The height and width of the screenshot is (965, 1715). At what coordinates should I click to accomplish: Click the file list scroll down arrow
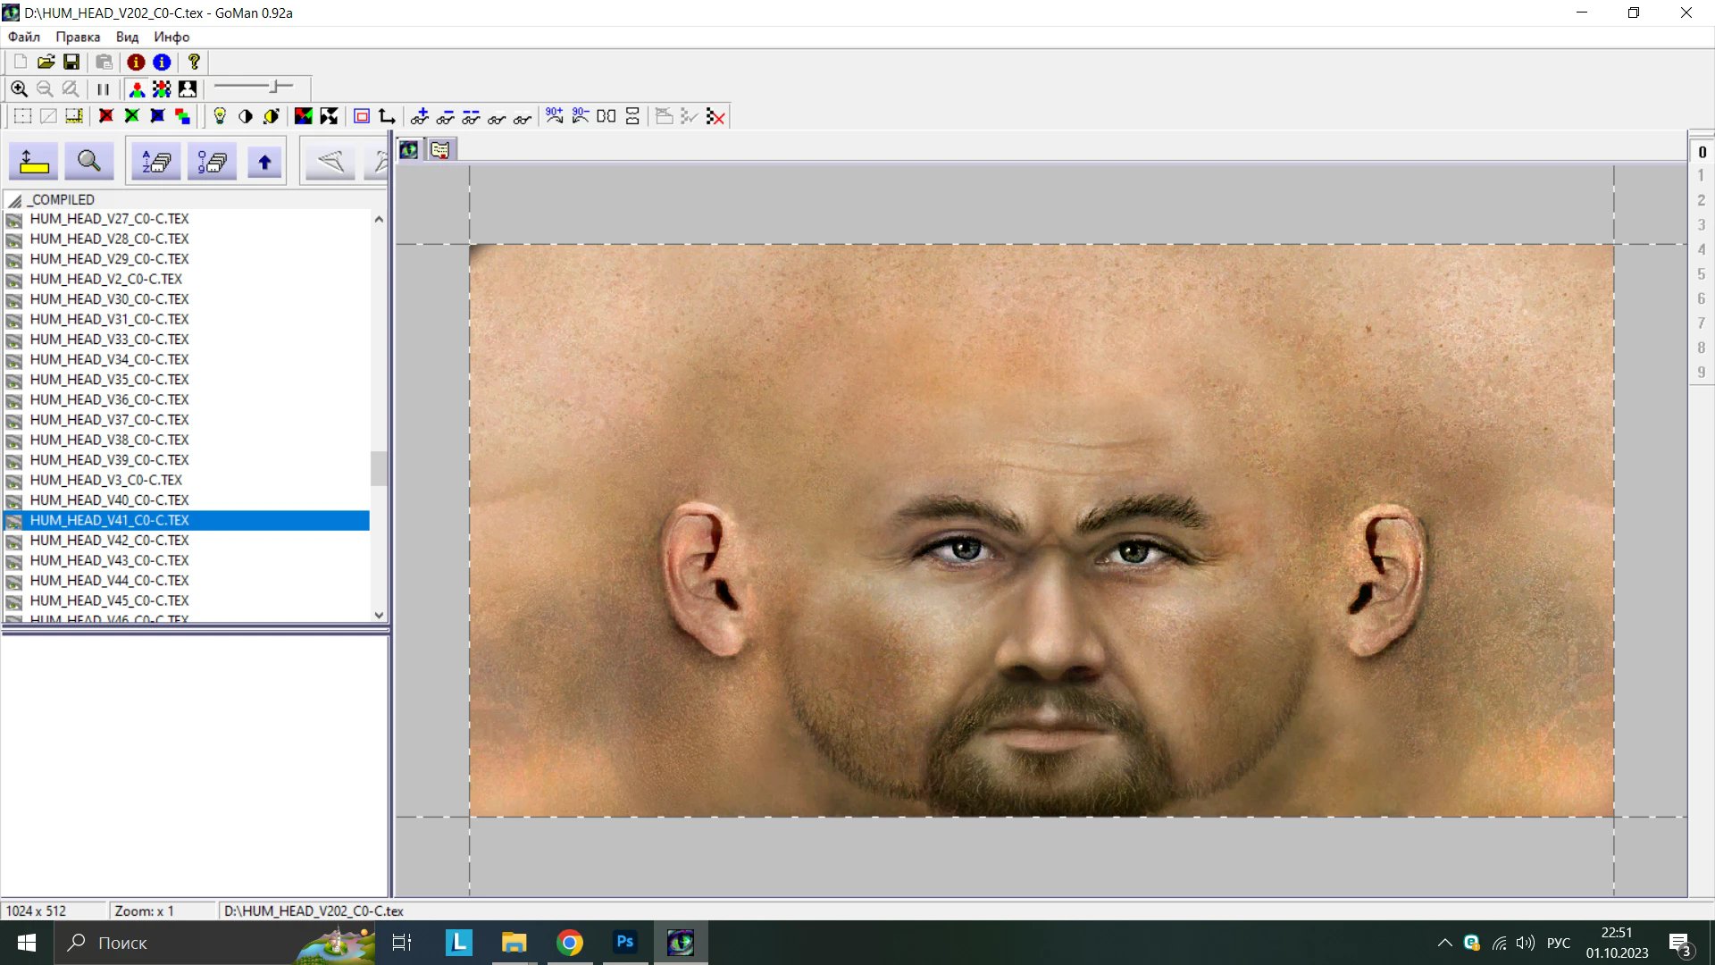[379, 615]
